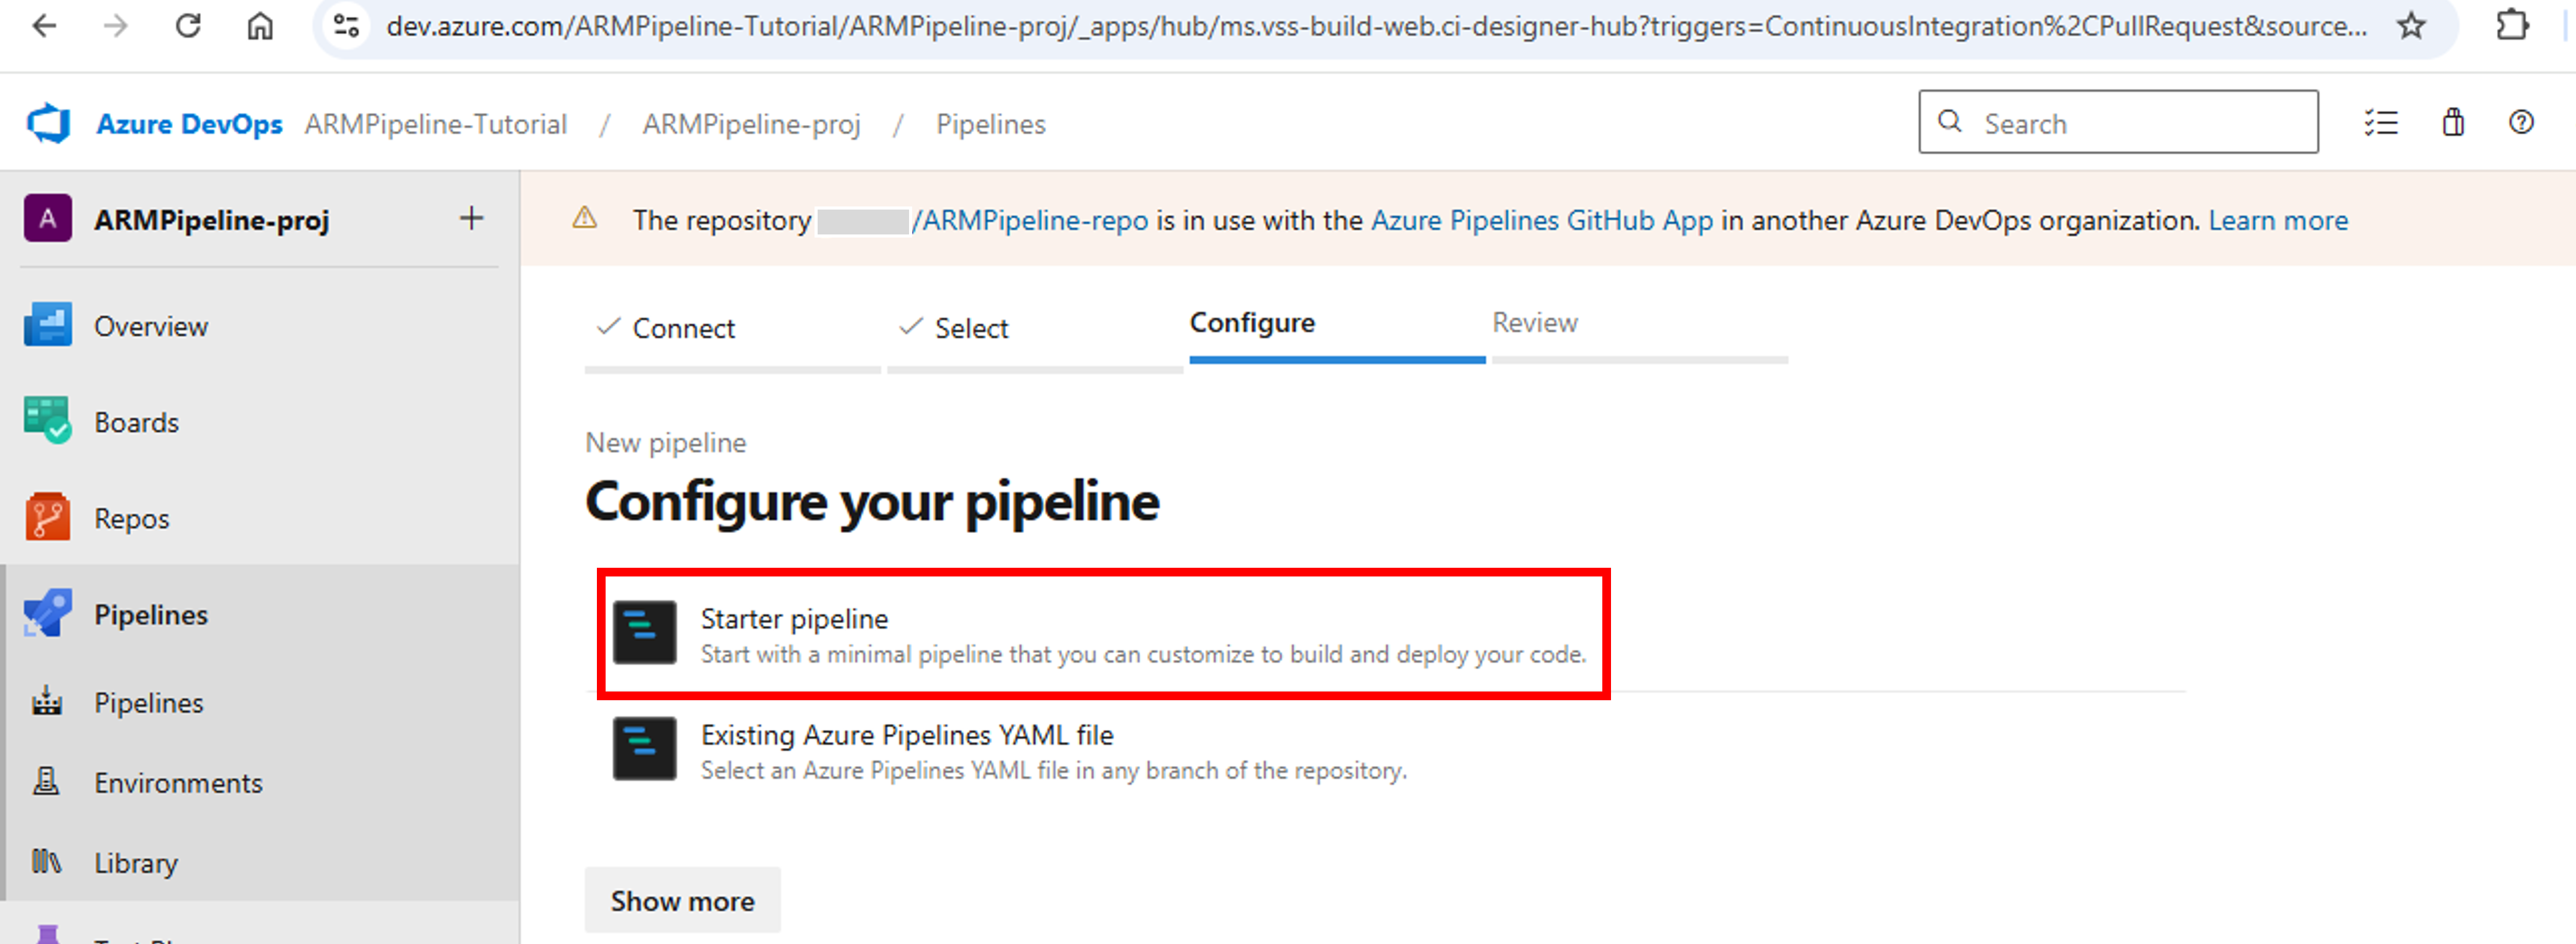Go back to the Connect step
This screenshot has height=944, width=2576.
coord(683,328)
